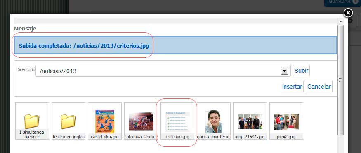Select the colectiva_2ndo group photo thumbnail
Image resolution: width=361 pixels, height=153 pixels.
pyautogui.click(x=141, y=121)
